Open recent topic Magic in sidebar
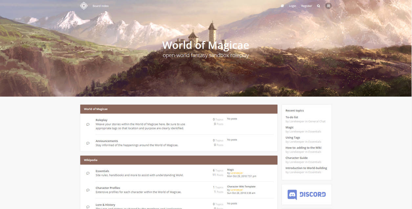Image resolution: width=412 pixels, height=209 pixels. tap(290, 127)
